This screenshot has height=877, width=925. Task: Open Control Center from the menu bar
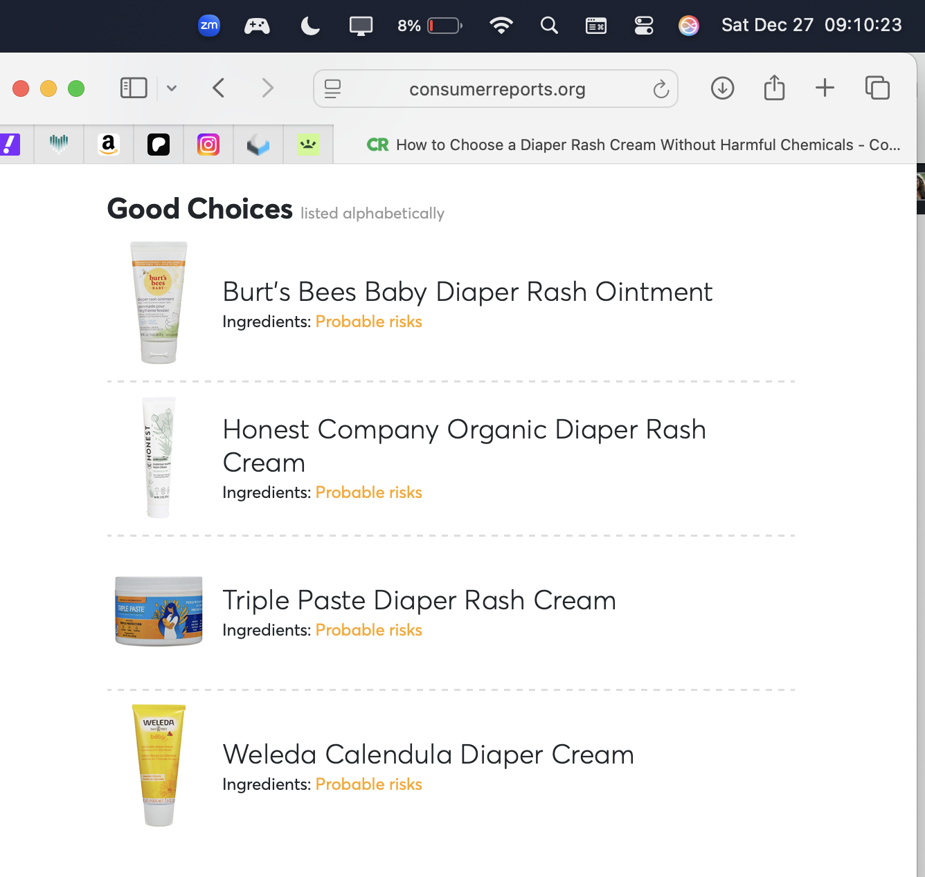[x=644, y=26]
